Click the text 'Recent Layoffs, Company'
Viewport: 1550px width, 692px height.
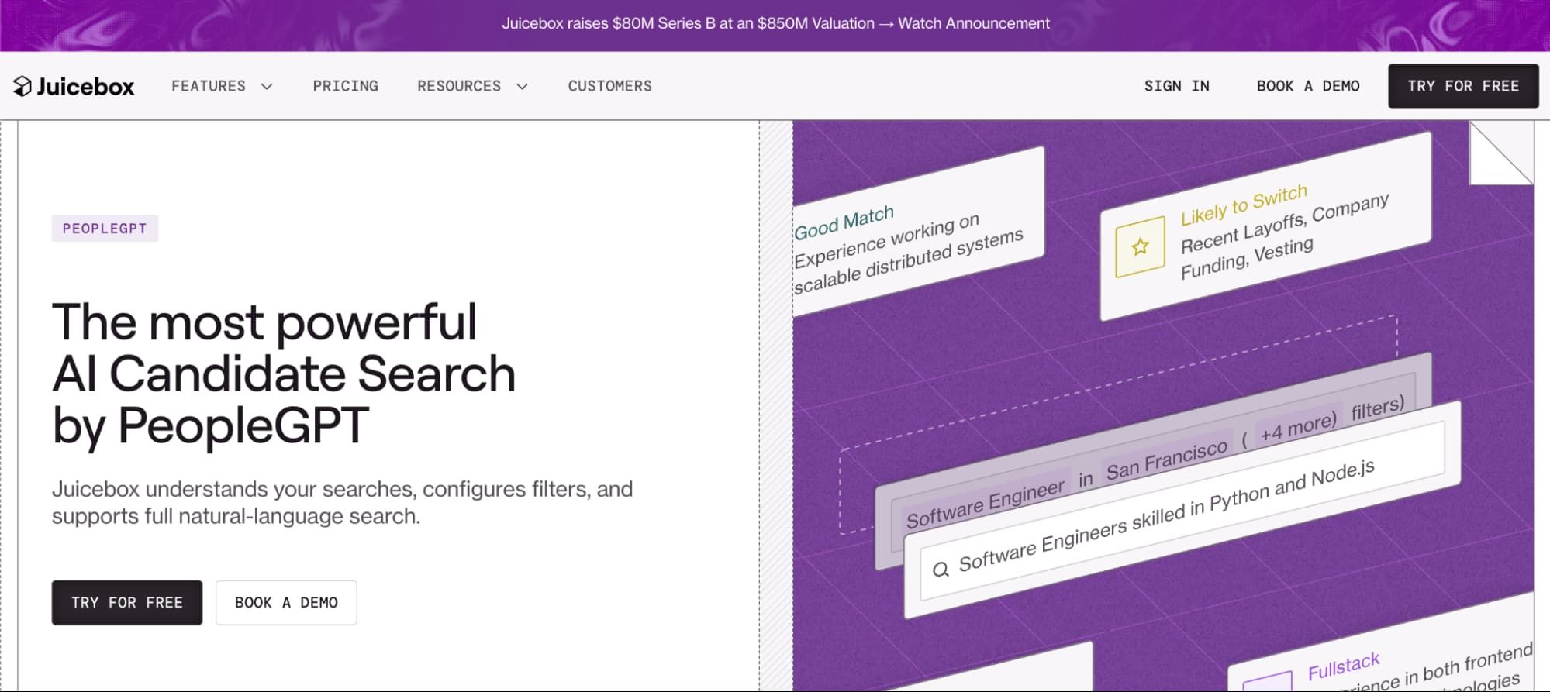pyautogui.click(x=1284, y=223)
